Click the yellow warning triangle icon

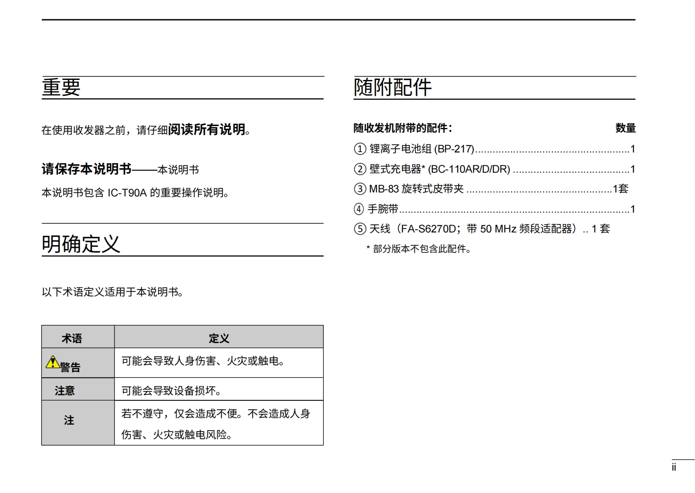click(52, 362)
